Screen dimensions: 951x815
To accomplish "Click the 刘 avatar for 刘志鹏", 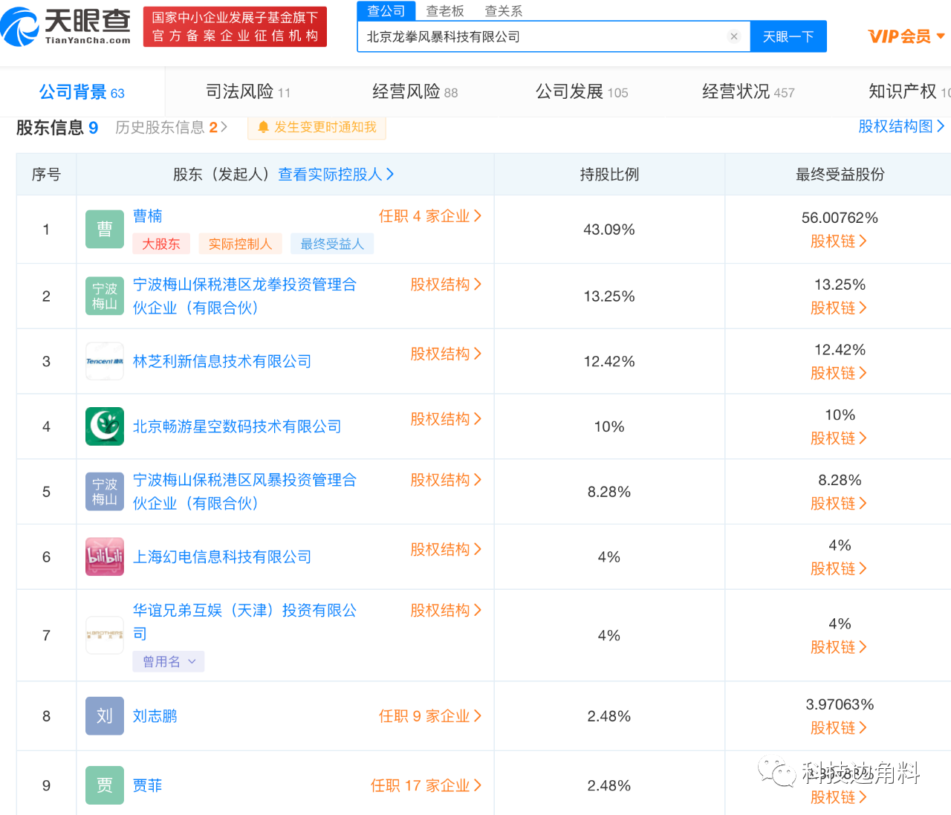I will pyautogui.click(x=104, y=715).
